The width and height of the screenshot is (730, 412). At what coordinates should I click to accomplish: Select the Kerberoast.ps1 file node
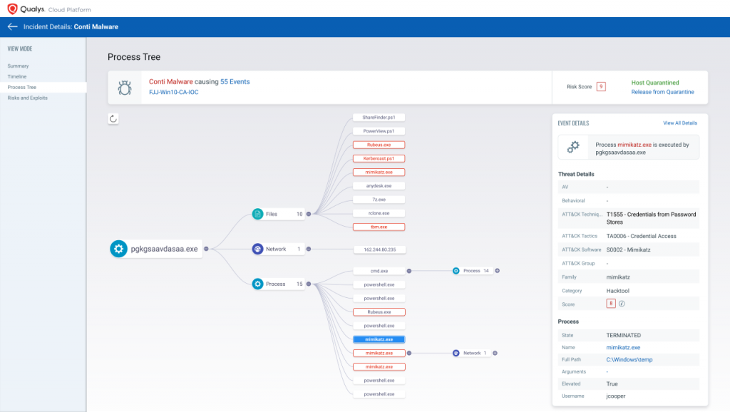pos(379,159)
